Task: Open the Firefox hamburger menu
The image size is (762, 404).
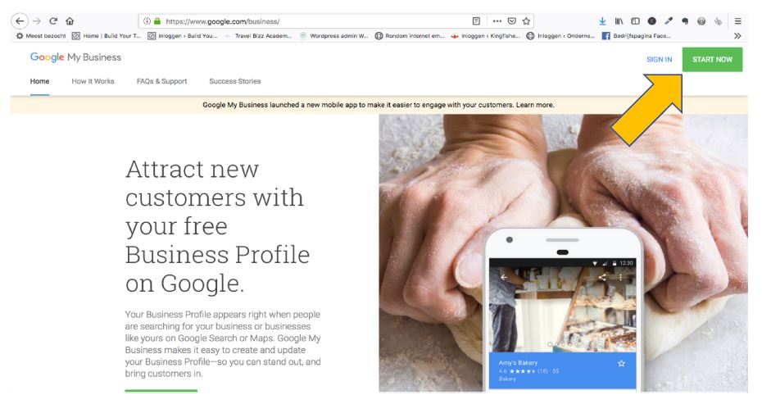Action: point(737,21)
